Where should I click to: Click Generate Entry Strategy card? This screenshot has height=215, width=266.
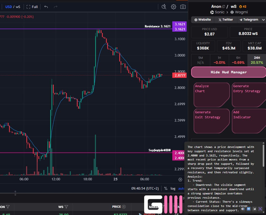point(249,95)
